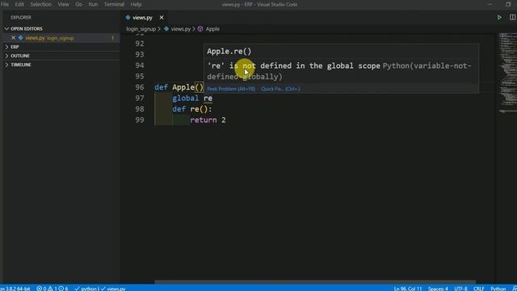
Task: Open the Run menu
Action: [x=93, y=4]
